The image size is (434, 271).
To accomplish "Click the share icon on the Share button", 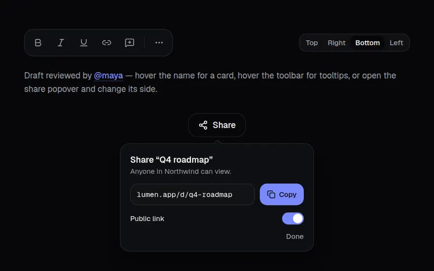I will click(x=203, y=125).
